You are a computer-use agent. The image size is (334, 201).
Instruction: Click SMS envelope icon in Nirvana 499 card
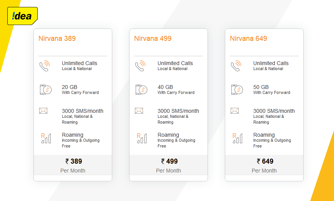pyautogui.click(x=139, y=111)
